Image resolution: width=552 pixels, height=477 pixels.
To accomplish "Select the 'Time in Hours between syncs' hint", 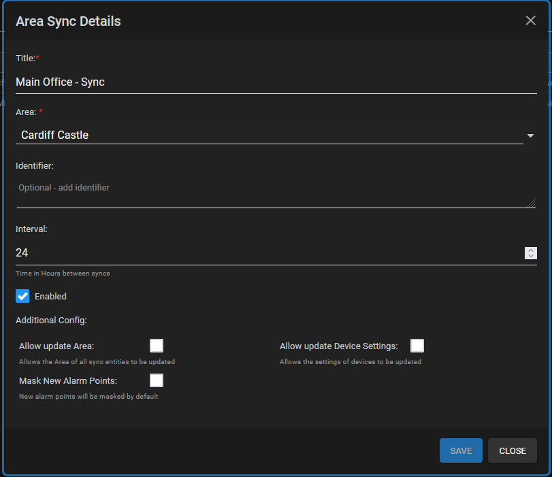I will tap(63, 273).
